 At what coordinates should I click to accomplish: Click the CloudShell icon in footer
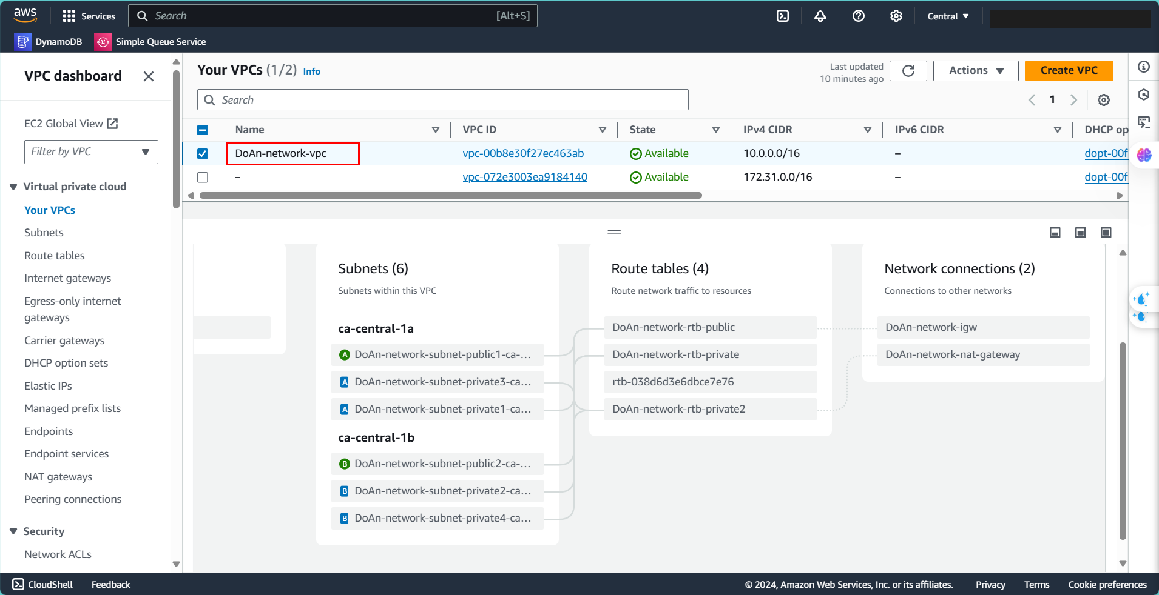coord(18,585)
